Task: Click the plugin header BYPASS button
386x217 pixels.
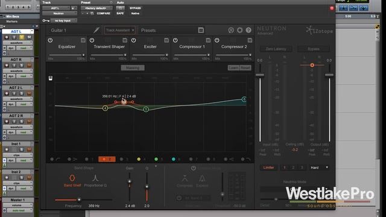Action: (135, 8)
